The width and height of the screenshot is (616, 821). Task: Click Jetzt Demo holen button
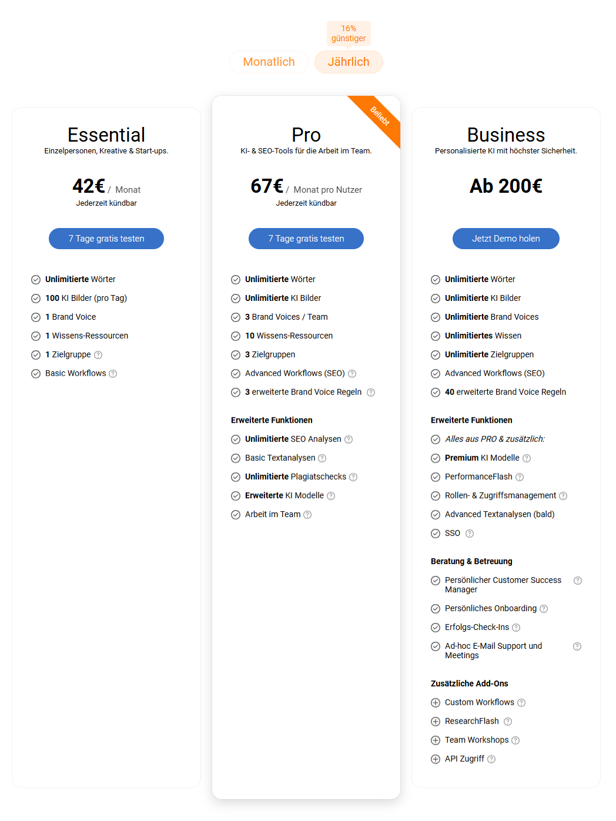pos(506,239)
